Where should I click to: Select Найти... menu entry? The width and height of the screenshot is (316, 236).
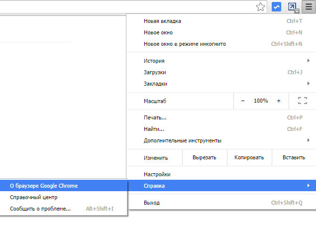(x=221, y=129)
